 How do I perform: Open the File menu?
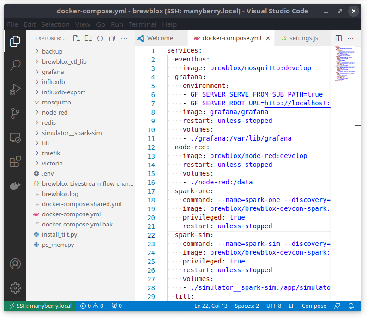point(12,24)
